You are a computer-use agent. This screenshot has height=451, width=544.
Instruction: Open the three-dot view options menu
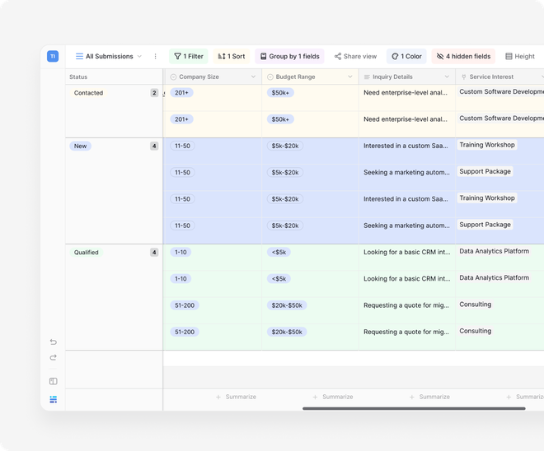click(155, 57)
